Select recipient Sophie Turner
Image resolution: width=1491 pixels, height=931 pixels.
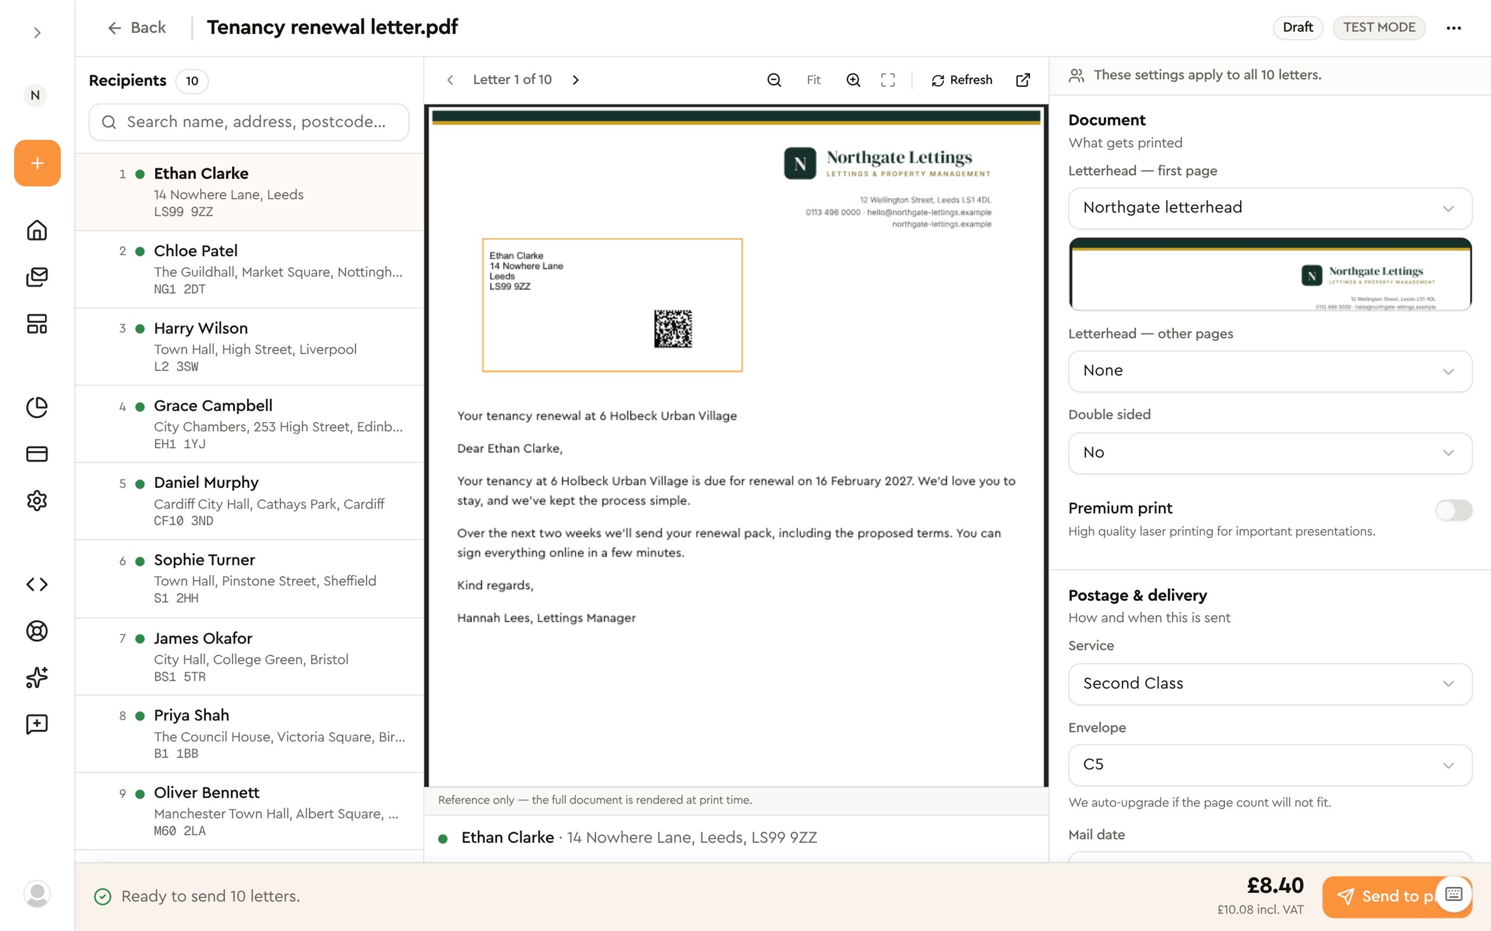250,579
